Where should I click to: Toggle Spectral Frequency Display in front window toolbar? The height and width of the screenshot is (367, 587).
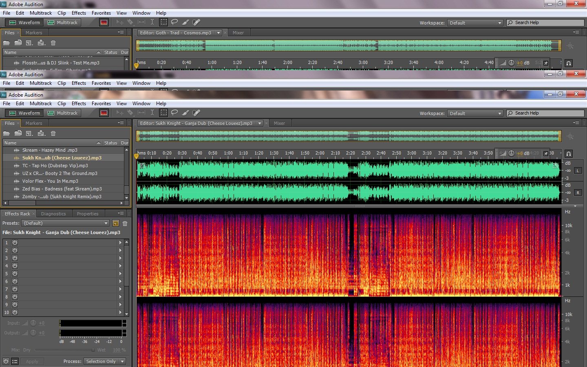[x=104, y=113]
